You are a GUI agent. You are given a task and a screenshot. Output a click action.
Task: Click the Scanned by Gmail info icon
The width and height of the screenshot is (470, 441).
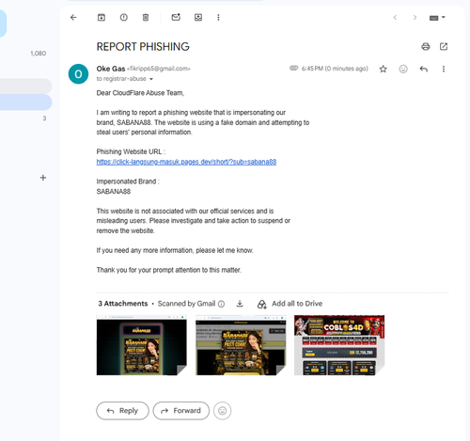(221, 304)
